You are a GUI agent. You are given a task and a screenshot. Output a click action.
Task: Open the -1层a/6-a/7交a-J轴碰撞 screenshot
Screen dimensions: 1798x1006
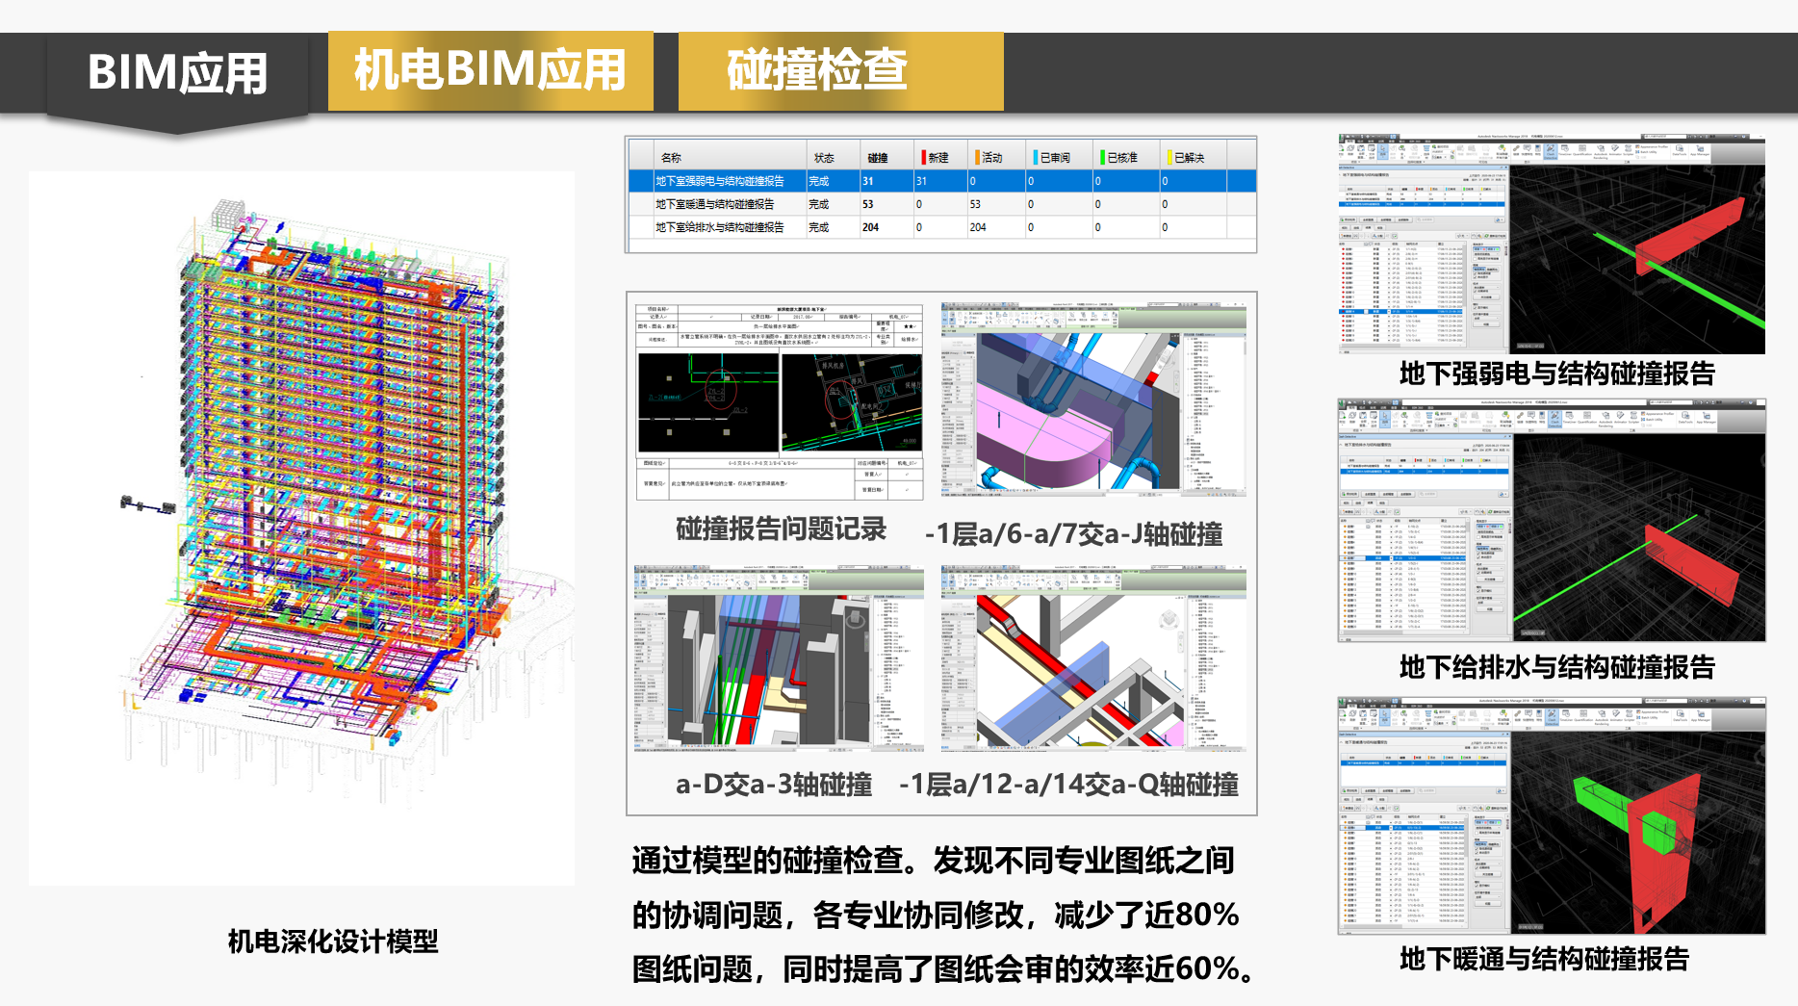point(1093,400)
